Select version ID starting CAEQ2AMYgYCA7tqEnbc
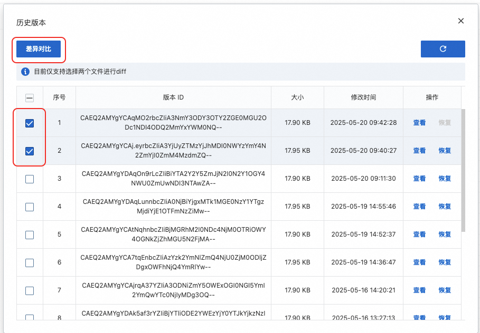 (x=173, y=262)
